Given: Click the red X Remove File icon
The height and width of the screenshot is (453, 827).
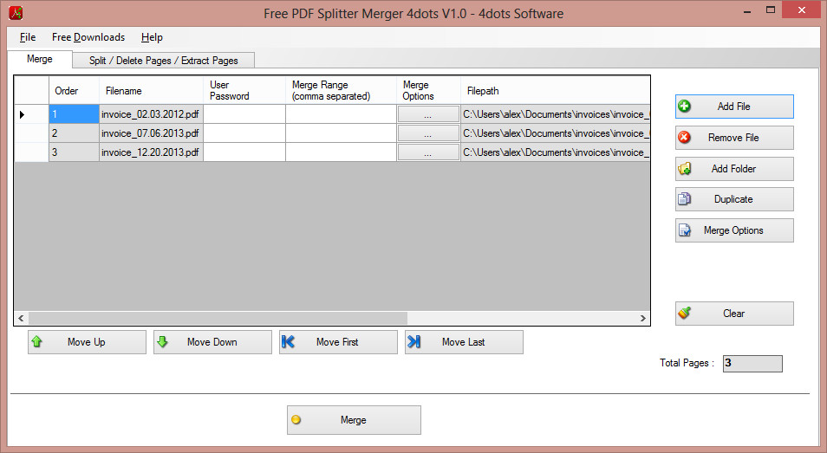Looking at the screenshot, I should (684, 138).
